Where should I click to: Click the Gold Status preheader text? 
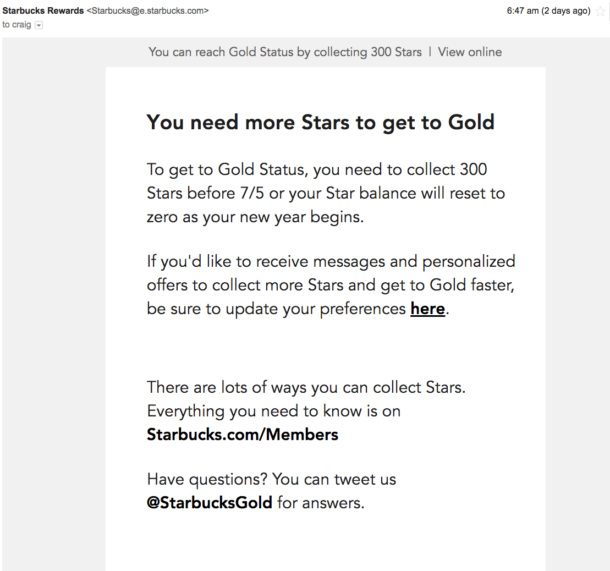pyautogui.click(x=285, y=51)
